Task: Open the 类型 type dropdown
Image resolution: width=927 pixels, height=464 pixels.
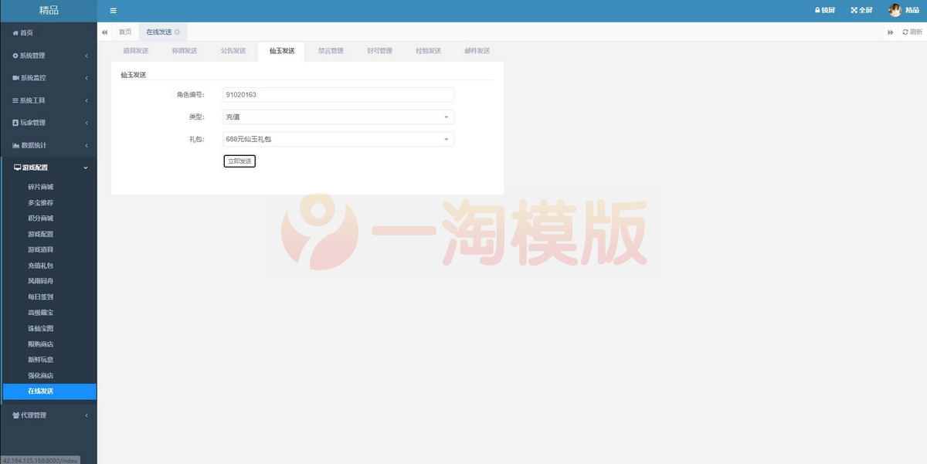Action: (338, 116)
